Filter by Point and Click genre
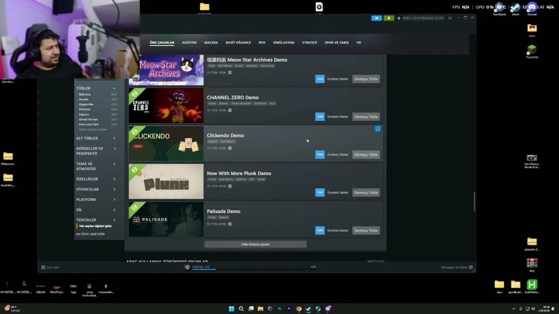This screenshot has width=559, height=314. click(x=89, y=124)
